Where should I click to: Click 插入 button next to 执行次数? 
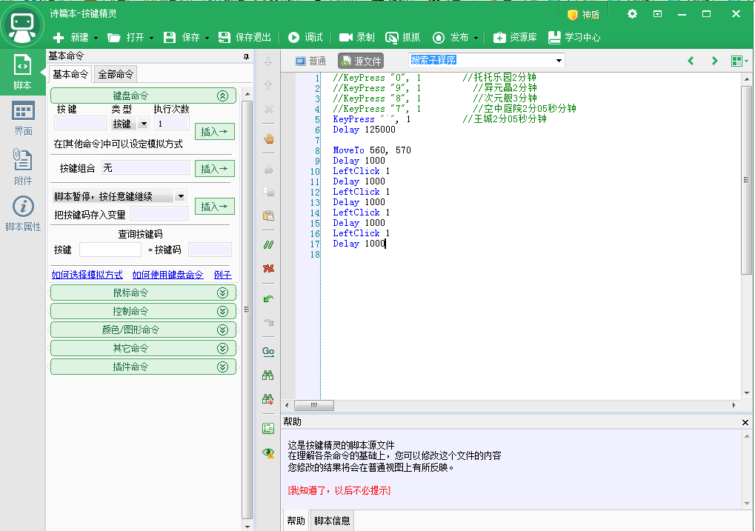click(215, 131)
